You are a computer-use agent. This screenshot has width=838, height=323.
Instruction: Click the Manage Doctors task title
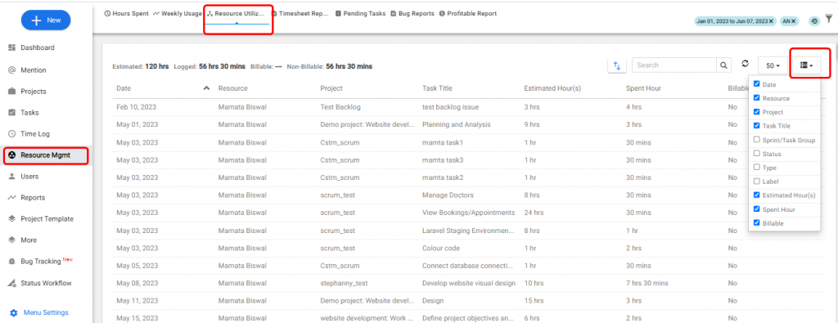point(448,195)
